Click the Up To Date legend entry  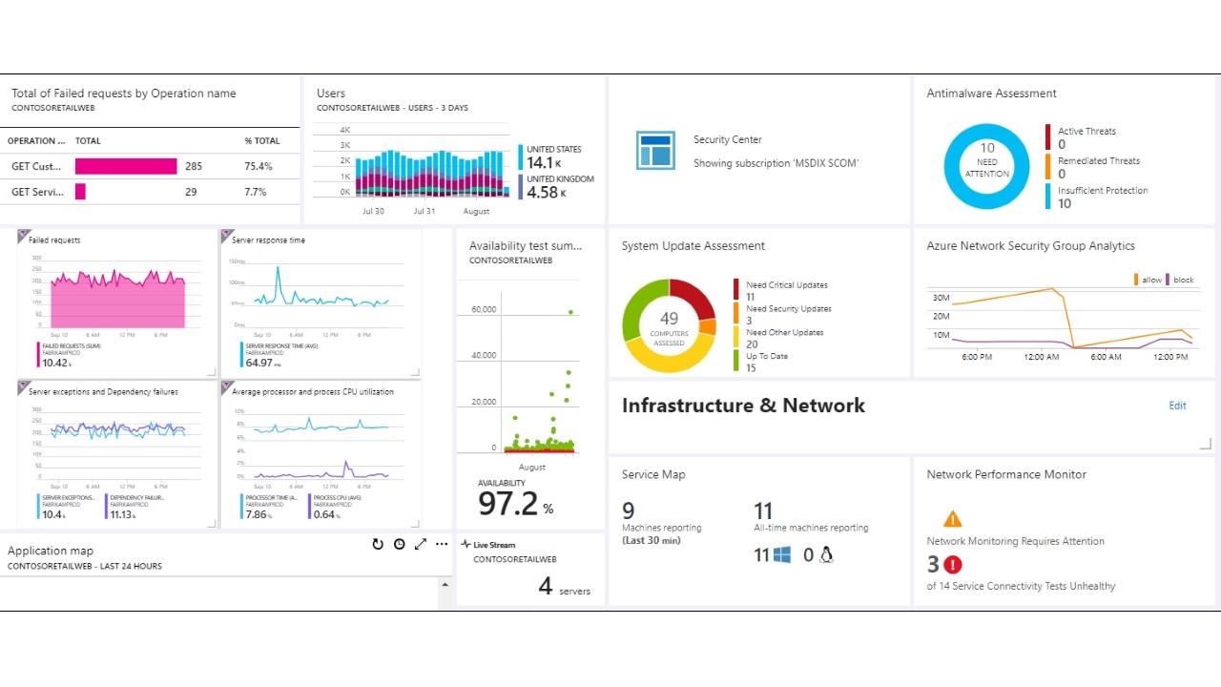click(x=761, y=363)
